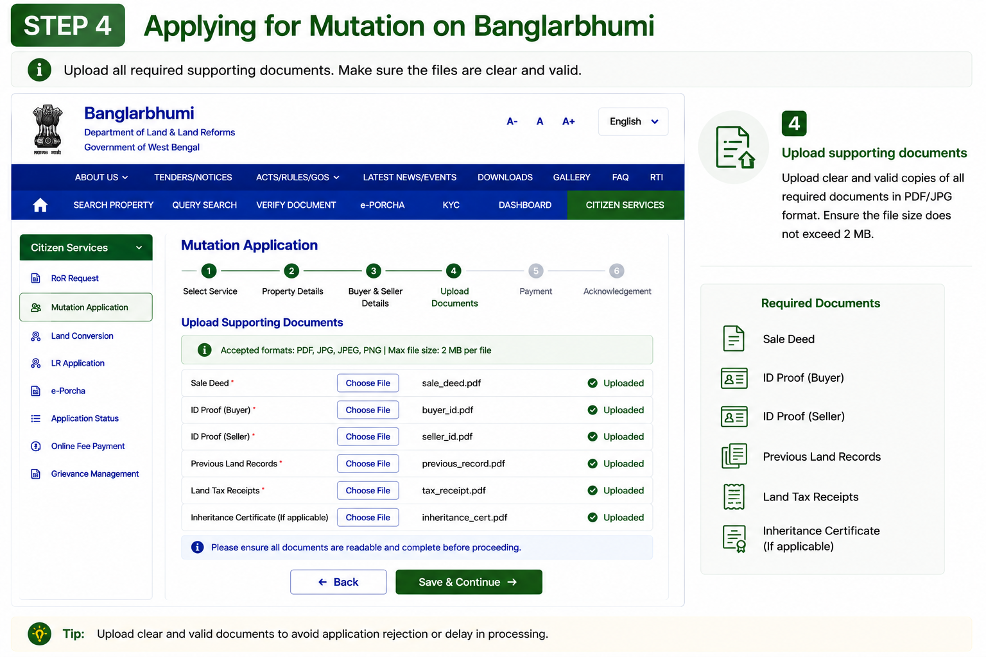Open DOWNLOADS menu item

coord(505,177)
